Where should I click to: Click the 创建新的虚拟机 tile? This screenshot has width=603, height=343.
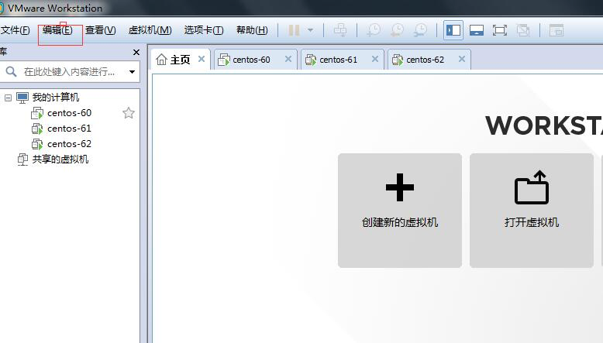coord(400,211)
